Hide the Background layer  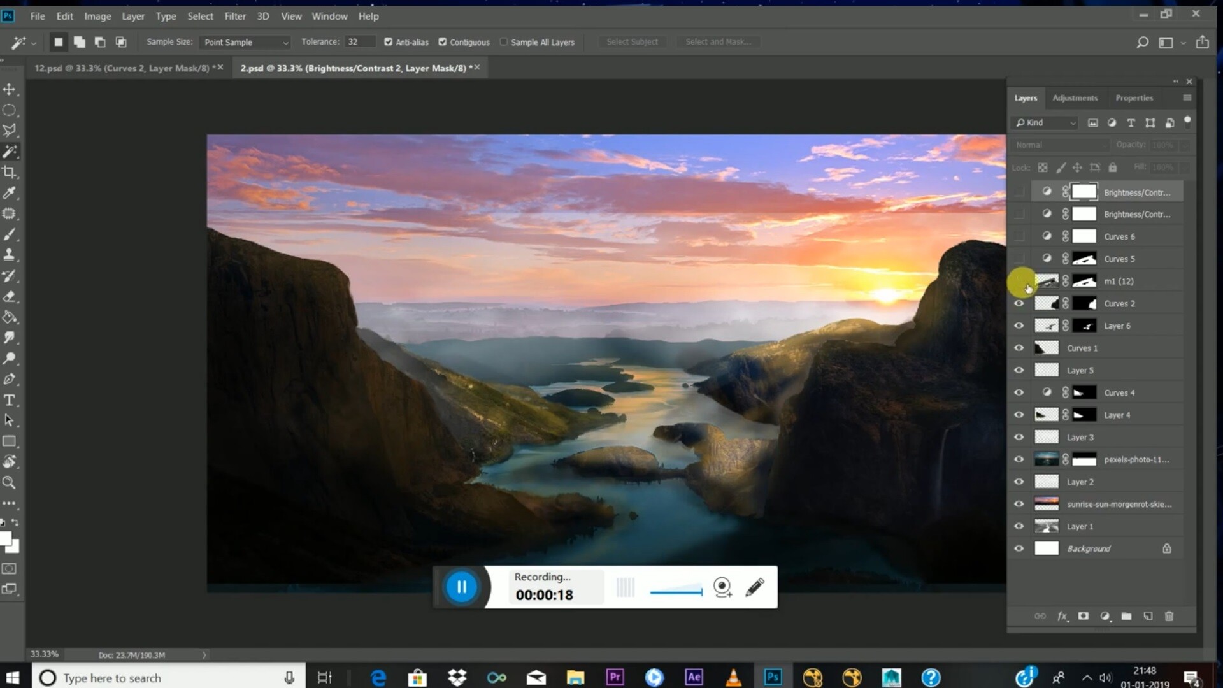click(x=1019, y=548)
